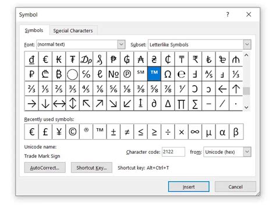Choose Yen sign in recently used symbols
This screenshot has width=276, height=211.
tap(59, 132)
